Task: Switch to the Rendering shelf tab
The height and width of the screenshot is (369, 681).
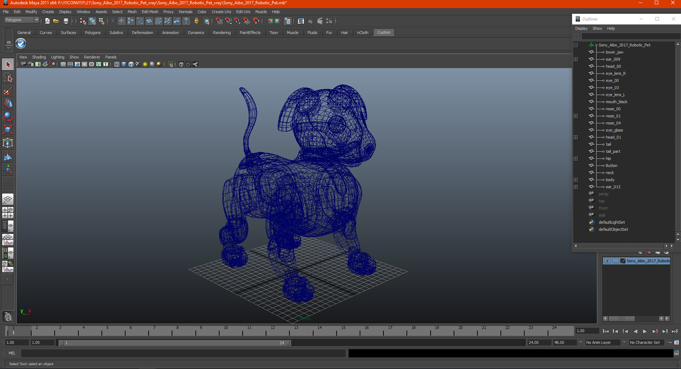Action: (222, 33)
